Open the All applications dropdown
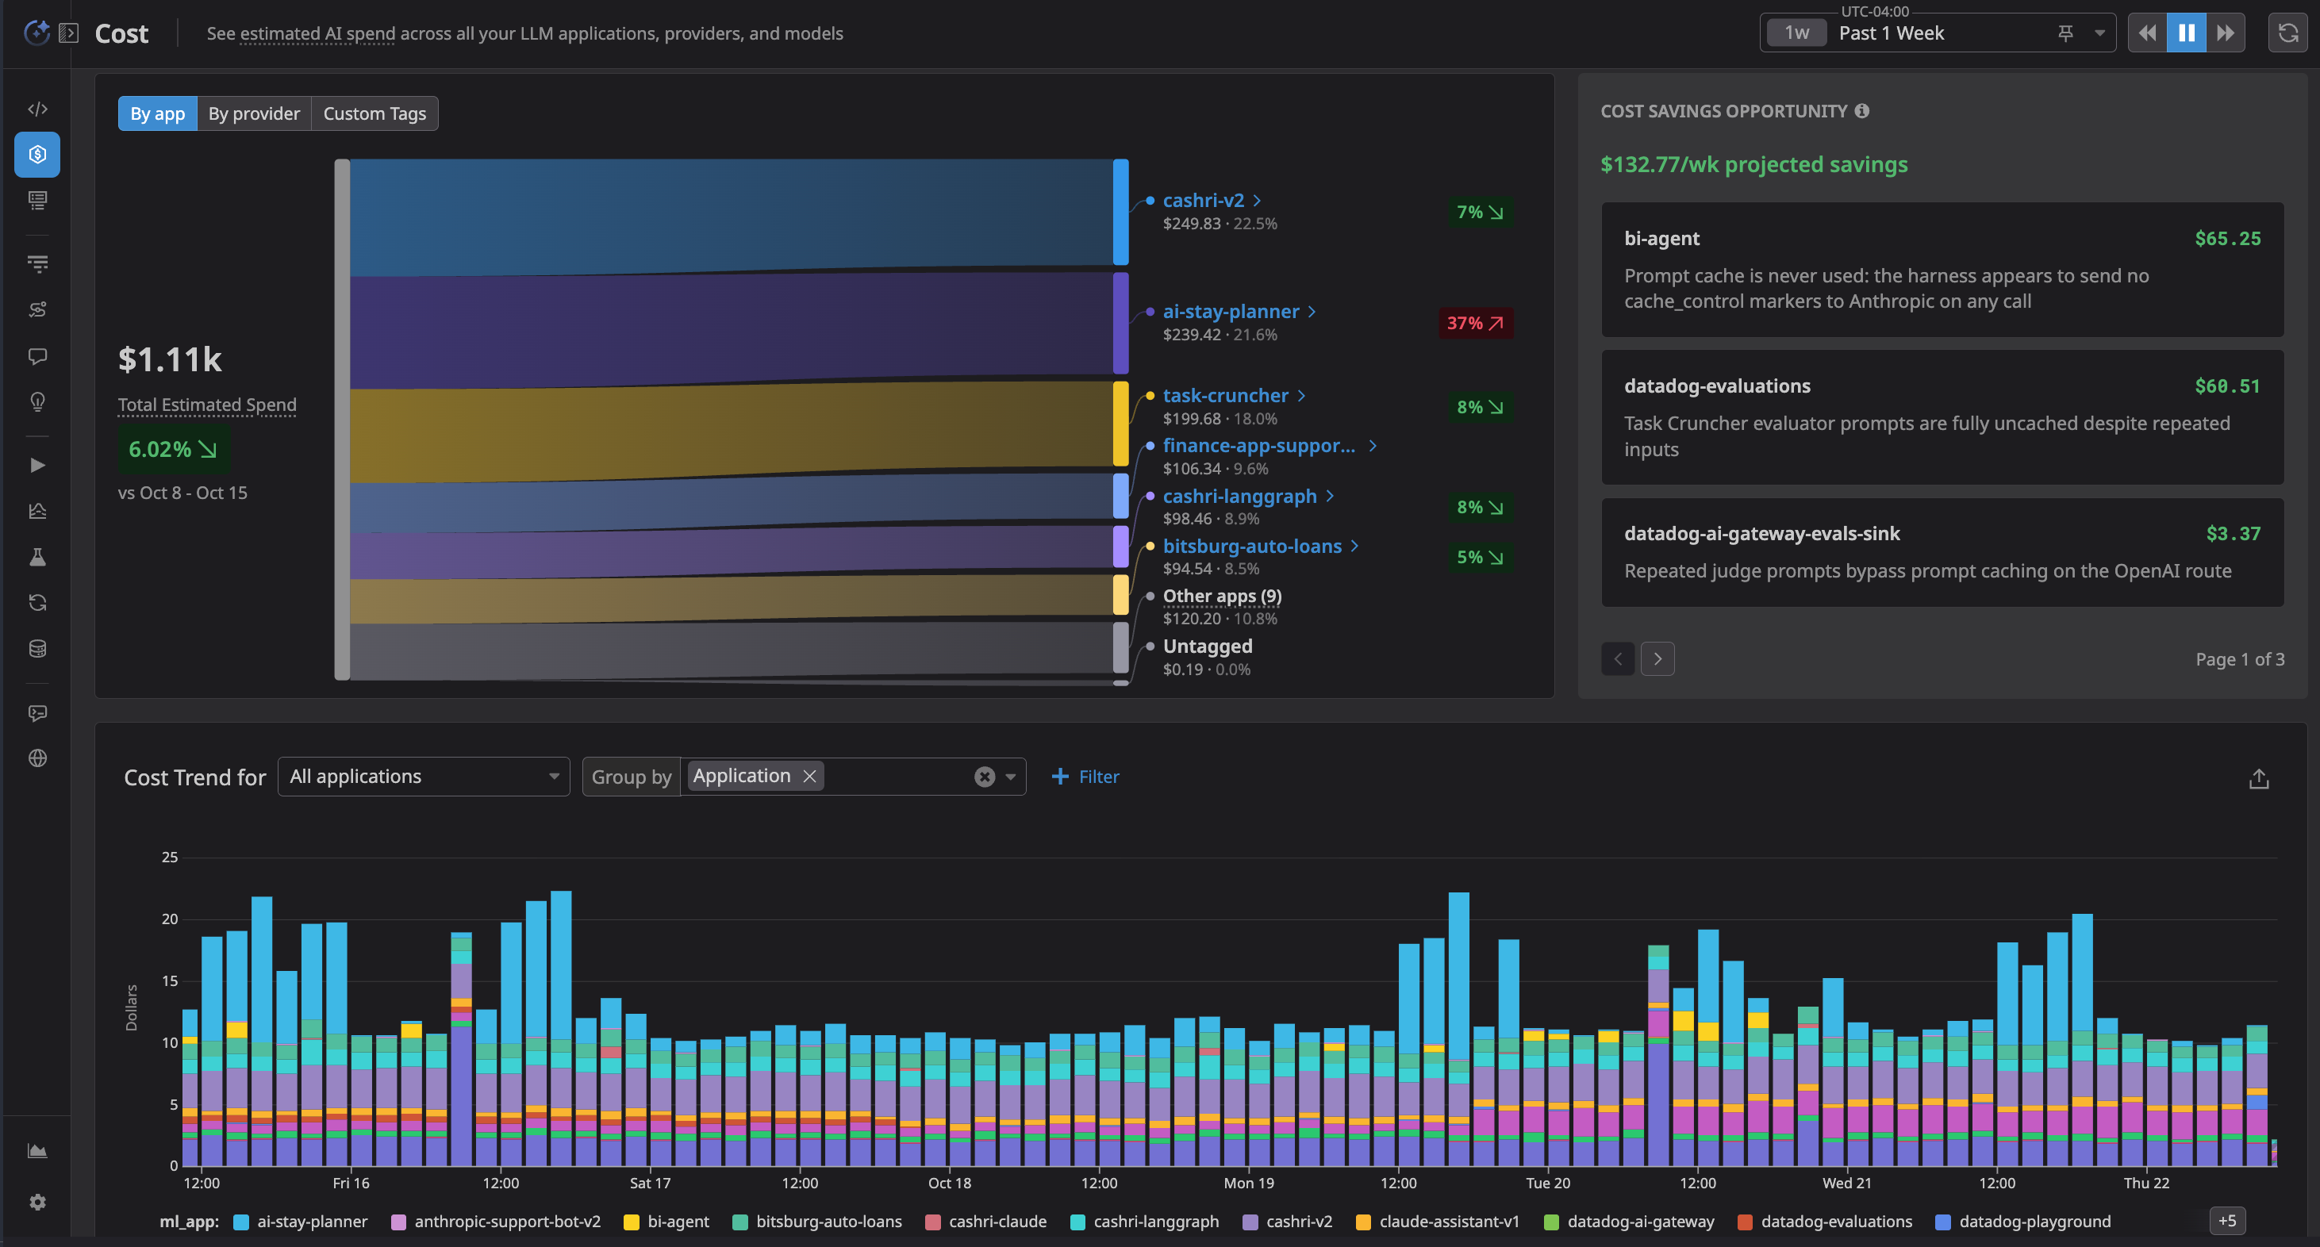Screen dimensions: 2320x1247 click(x=423, y=776)
